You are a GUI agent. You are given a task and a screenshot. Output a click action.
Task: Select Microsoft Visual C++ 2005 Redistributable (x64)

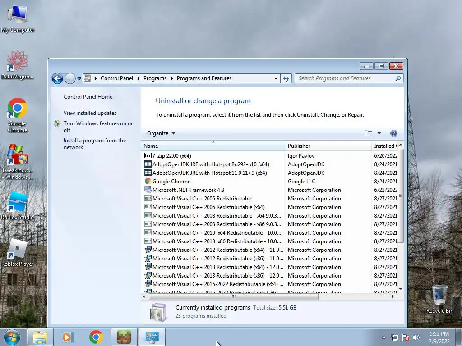click(269, 207)
